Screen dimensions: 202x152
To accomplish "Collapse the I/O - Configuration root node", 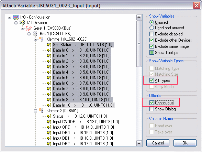I will click(x=9, y=17).
